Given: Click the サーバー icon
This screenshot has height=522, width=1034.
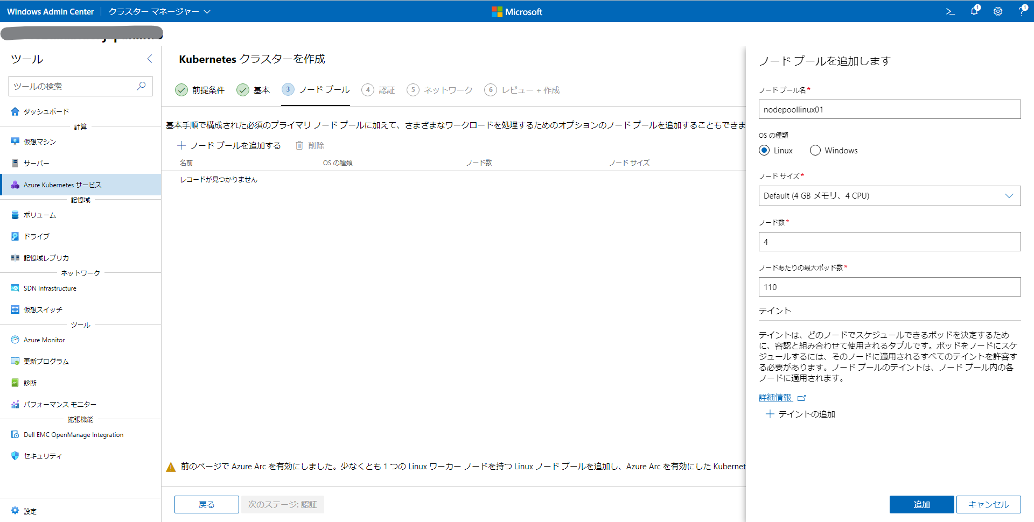Looking at the screenshot, I should pyautogui.click(x=15, y=163).
